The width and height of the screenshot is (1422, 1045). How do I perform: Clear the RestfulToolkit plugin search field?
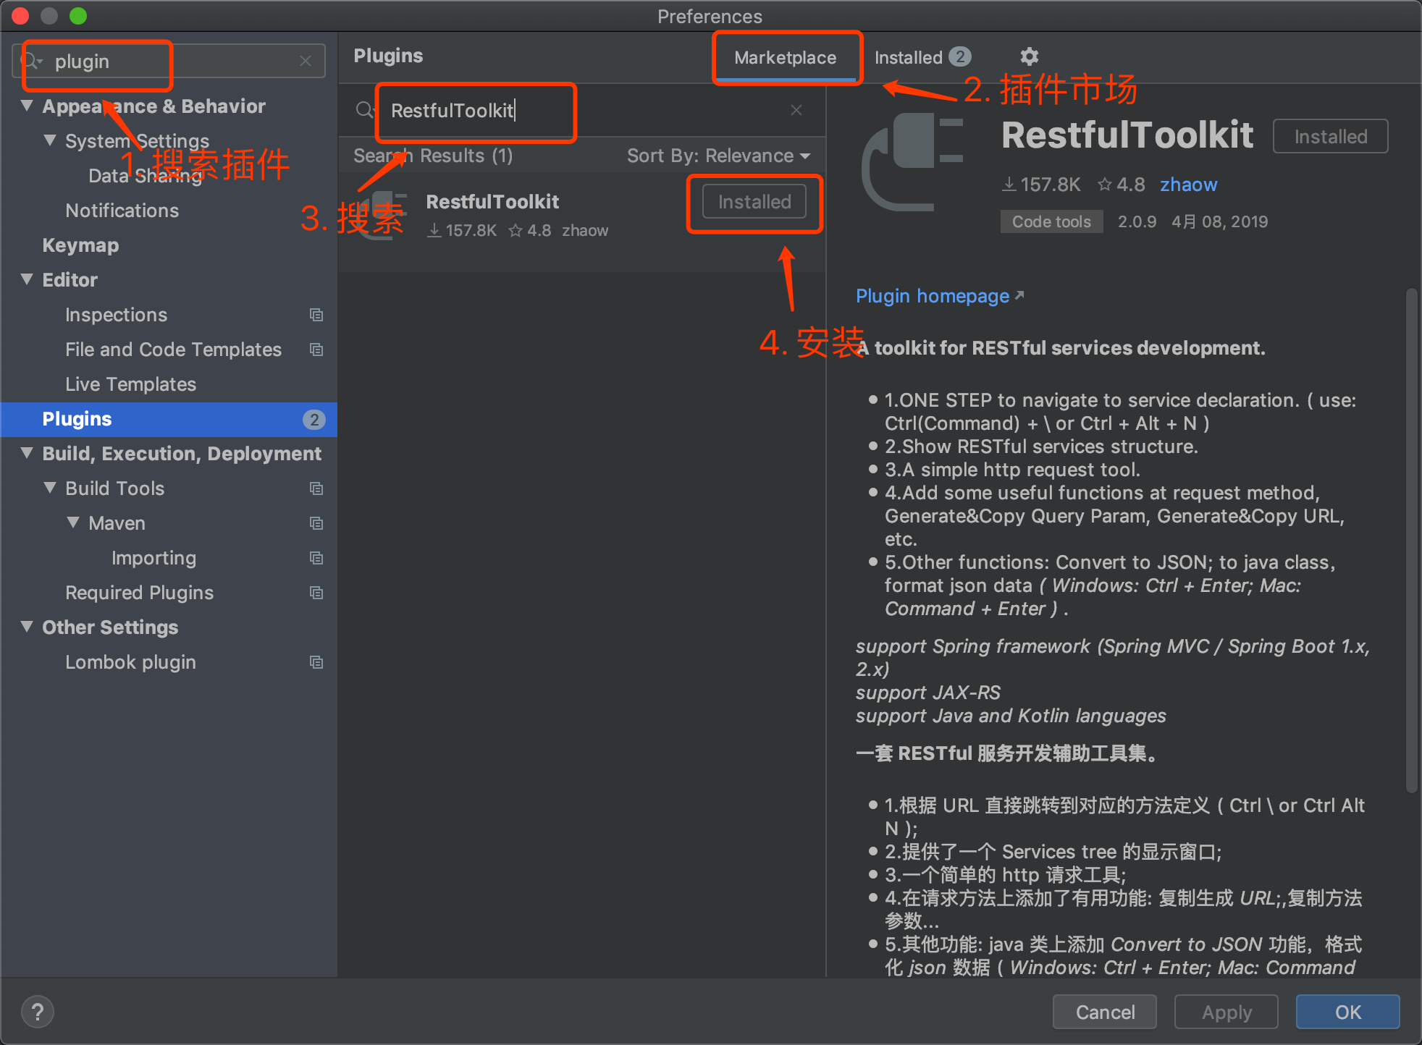796,110
